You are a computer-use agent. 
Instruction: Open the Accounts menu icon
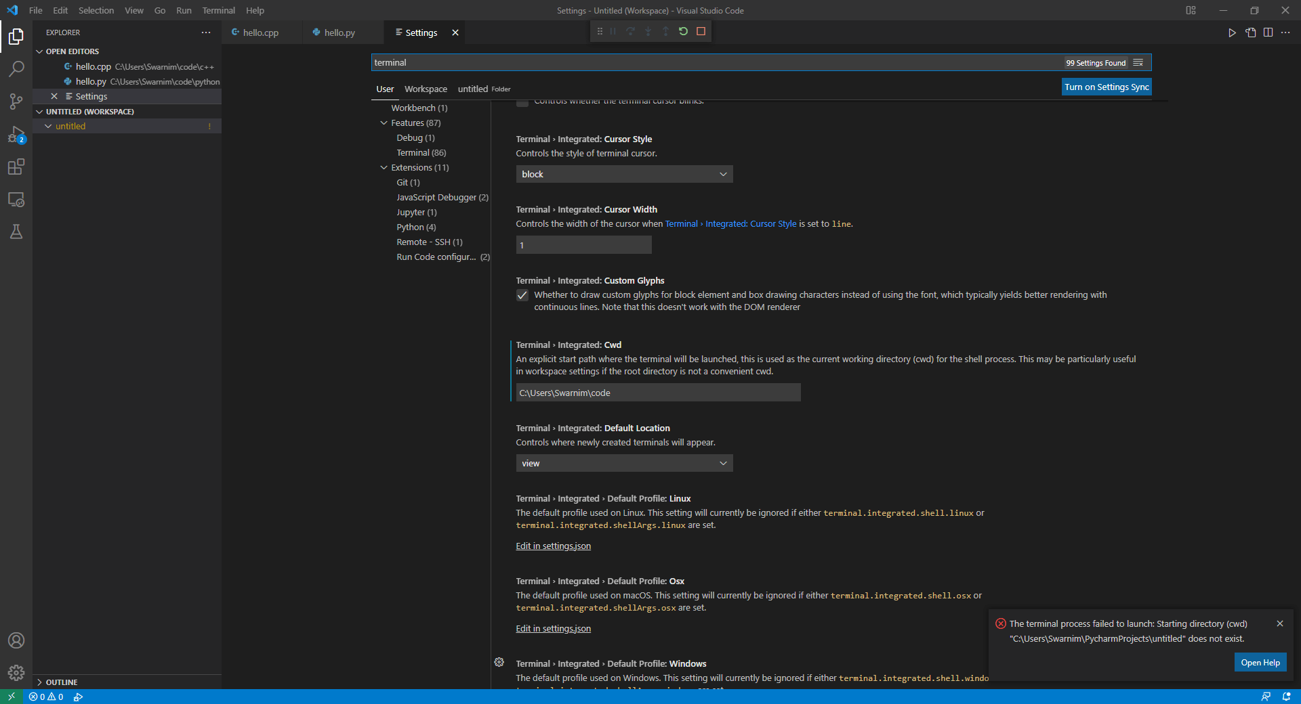tap(16, 640)
